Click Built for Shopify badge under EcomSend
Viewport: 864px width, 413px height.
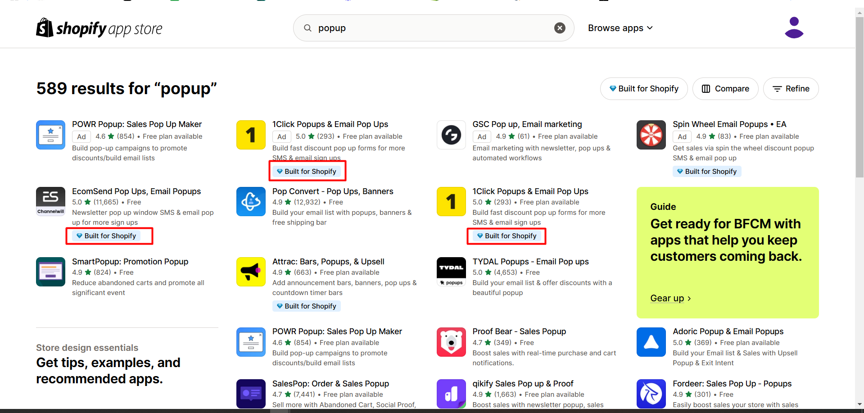(x=106, y=236)
